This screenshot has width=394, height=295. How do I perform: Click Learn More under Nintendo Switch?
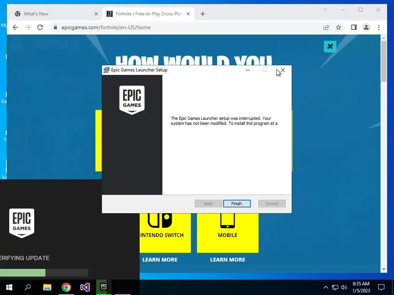(160, 260)
